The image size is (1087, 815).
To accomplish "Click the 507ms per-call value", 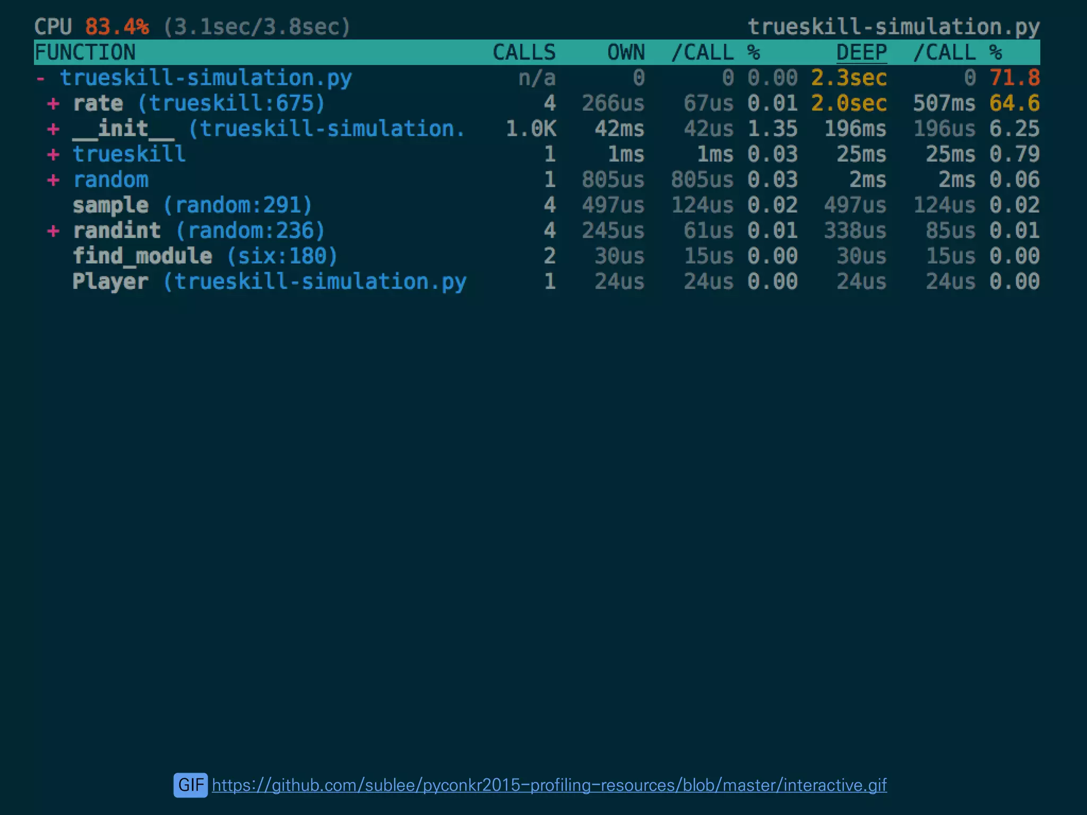I will [944, 103].
